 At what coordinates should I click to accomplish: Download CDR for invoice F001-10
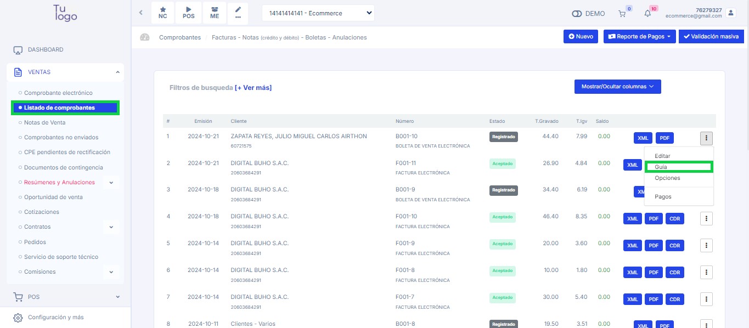coord(674,219)
